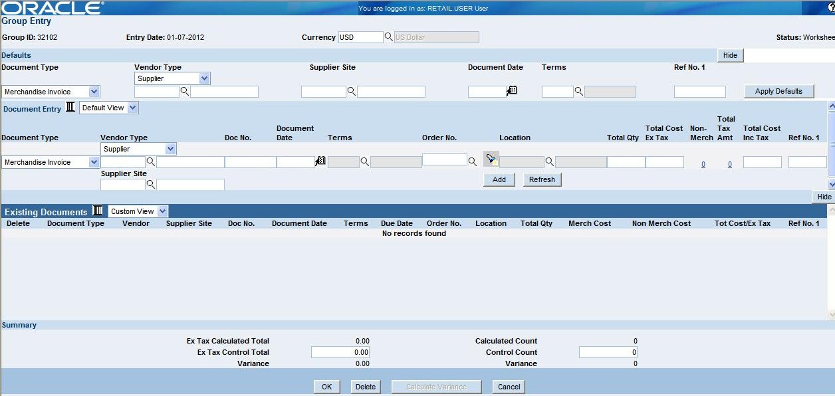Click the 'Merch Cost' column header
The height and width of the screenshot is (396, 835).
590,223
